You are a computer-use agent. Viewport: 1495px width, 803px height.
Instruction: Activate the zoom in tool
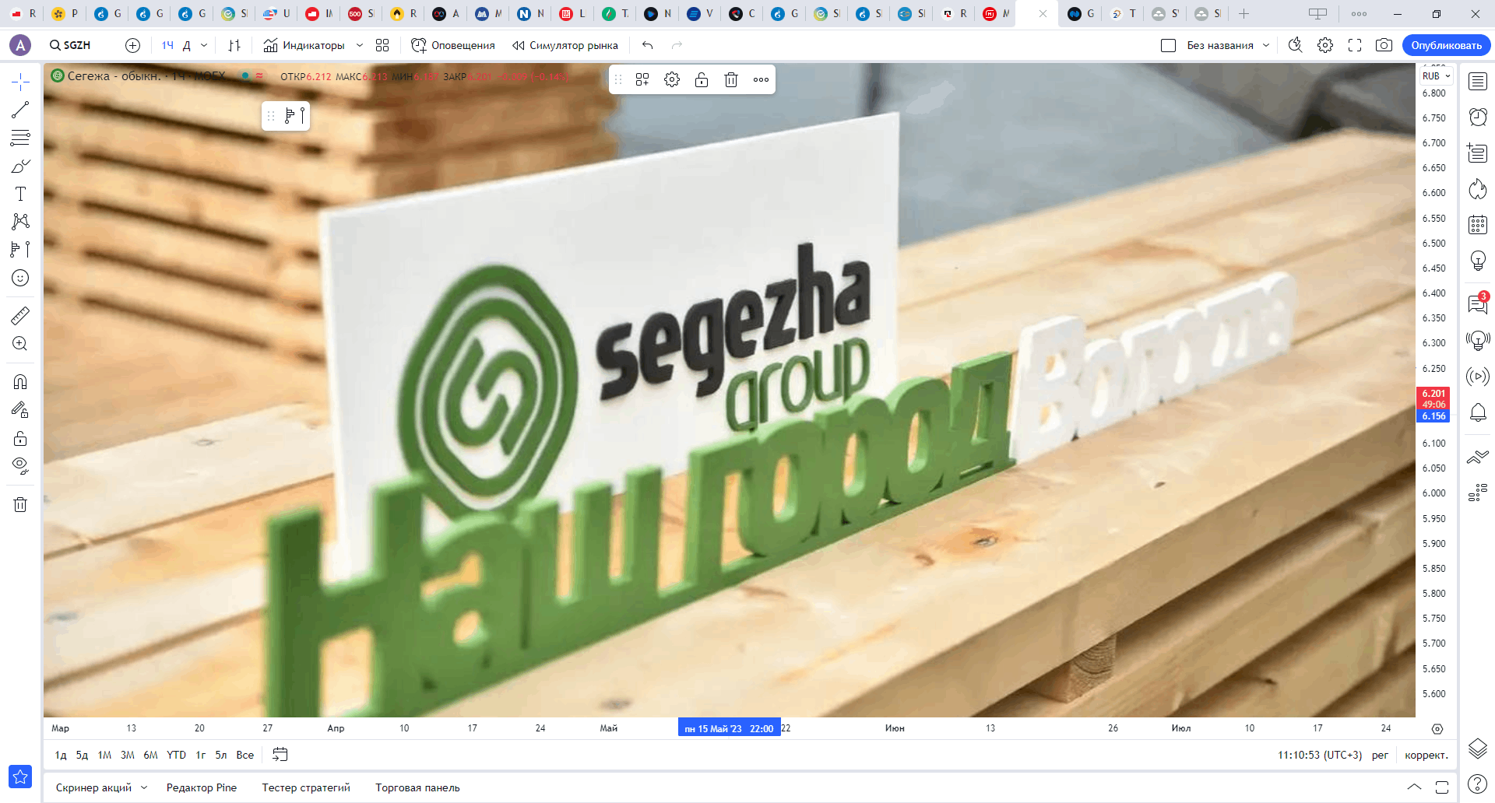click(20, 343)
